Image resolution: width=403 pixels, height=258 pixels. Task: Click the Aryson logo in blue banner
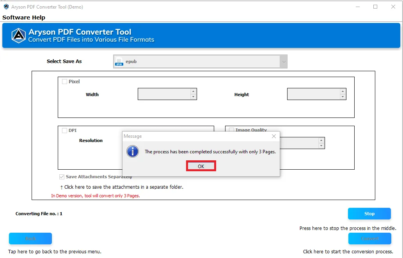(18, 35)
